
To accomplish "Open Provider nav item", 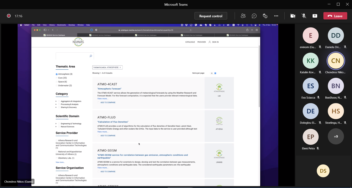I will tap(202, 42).
